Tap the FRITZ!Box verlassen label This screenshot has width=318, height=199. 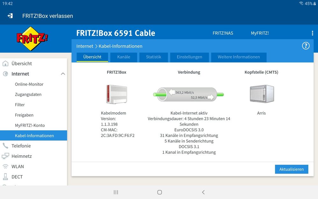(48, 16)
